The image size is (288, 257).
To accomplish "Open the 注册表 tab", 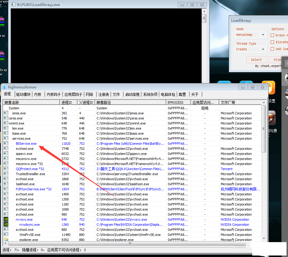I will [x=104, y=94].
